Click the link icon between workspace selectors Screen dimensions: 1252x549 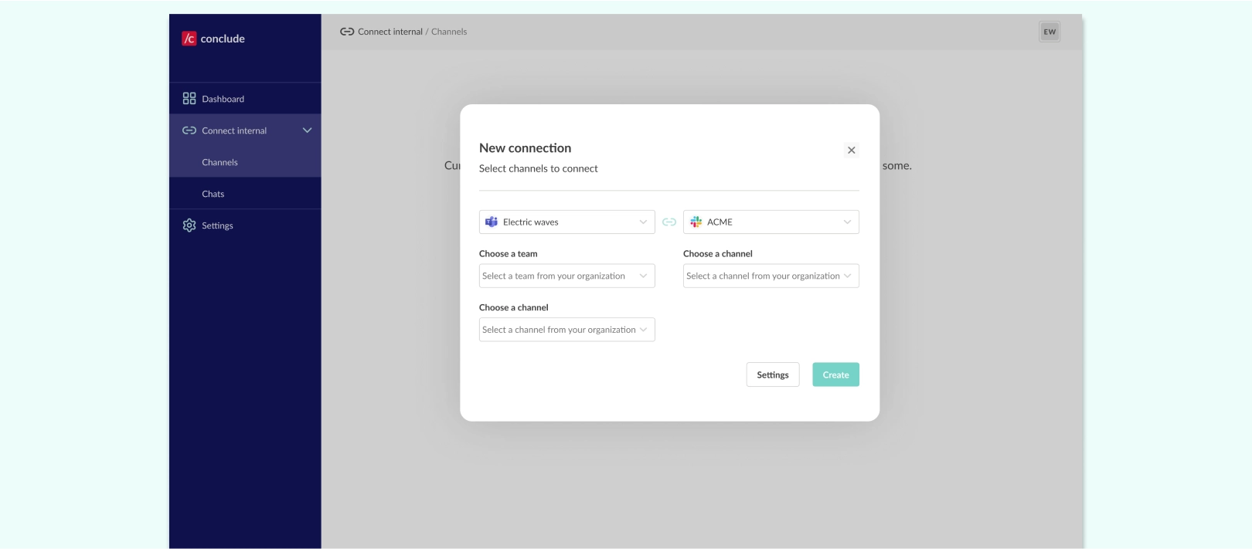(669, 222)
